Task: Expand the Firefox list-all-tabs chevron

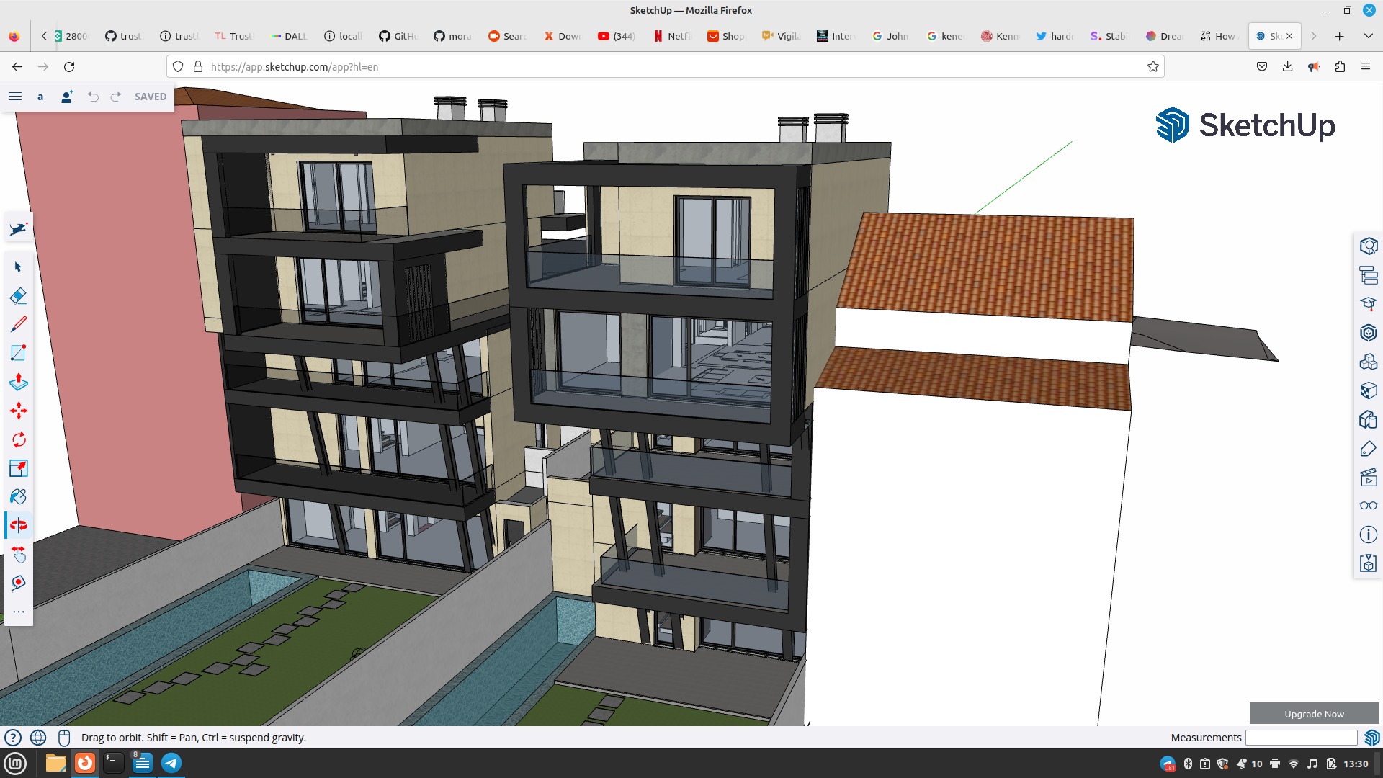Action: 1368,36
